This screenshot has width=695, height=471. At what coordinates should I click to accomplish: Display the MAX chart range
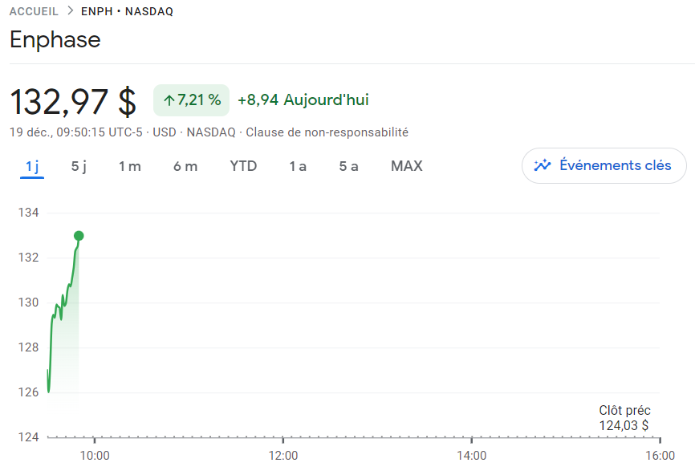pos(407,166)
